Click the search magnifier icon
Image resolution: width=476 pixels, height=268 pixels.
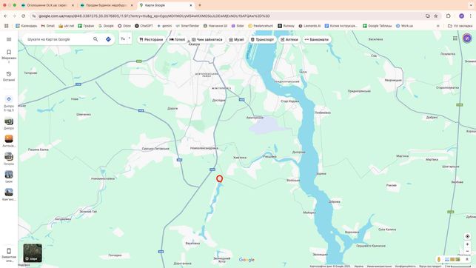point(95,39)
